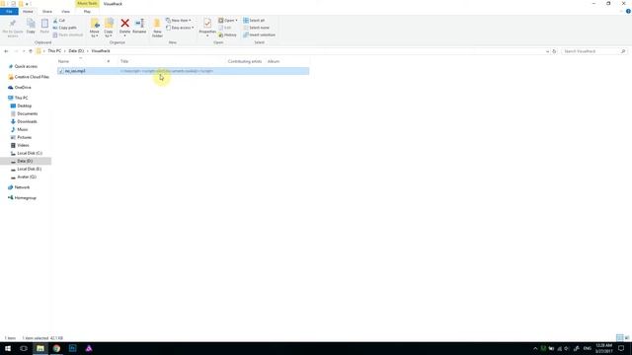This screenshot has width=632, height=355.
Task: Create a New folder from ribbon
Action: coord(157,28)
